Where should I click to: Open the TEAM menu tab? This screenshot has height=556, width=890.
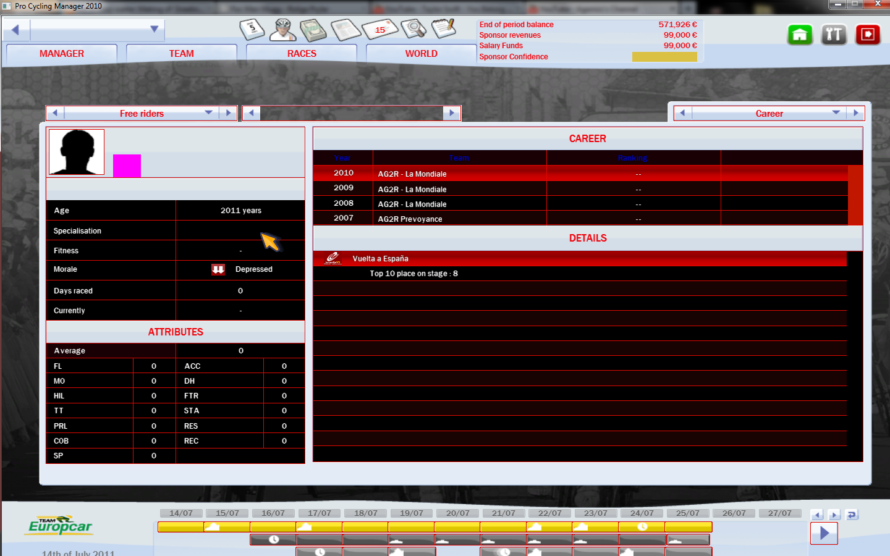(x=182, y=54)
